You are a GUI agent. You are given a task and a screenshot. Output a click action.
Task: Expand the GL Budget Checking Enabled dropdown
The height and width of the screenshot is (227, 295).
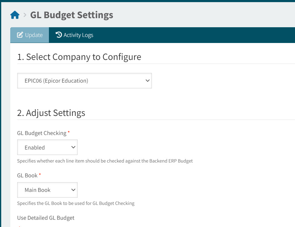(47, 147)
